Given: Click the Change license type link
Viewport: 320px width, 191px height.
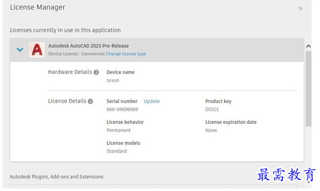Looking at the screenshot, I should [x=126, y=54].
